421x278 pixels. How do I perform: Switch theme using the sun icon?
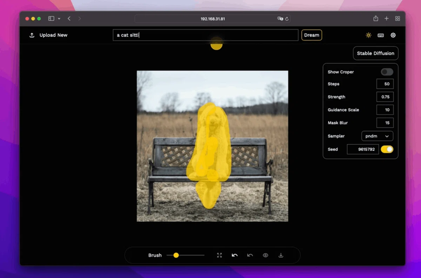368,35
